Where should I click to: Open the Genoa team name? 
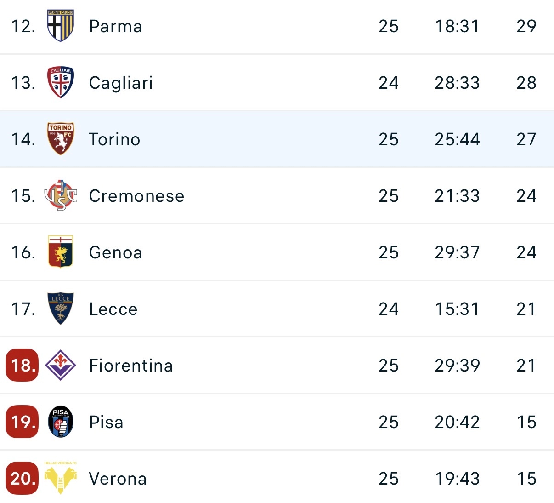point(116,252)
